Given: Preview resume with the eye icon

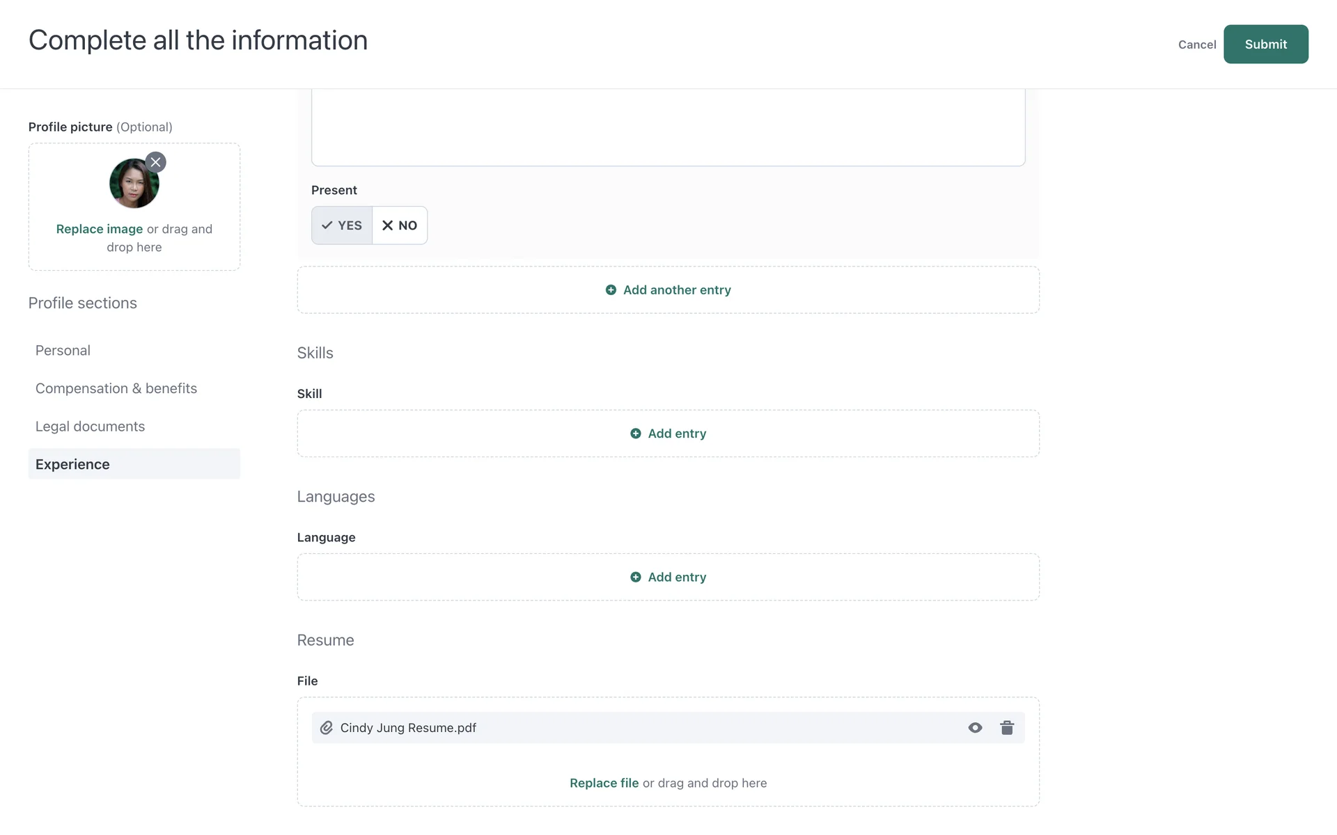Looking at the screenshot, I should click(975, 728).
